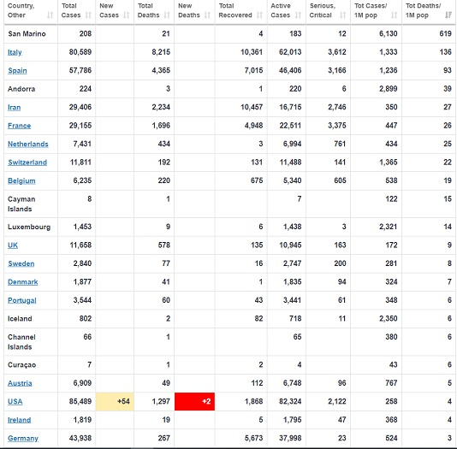Select the Iceland row name
457x449 pixels.
click(x=20, y=318)
